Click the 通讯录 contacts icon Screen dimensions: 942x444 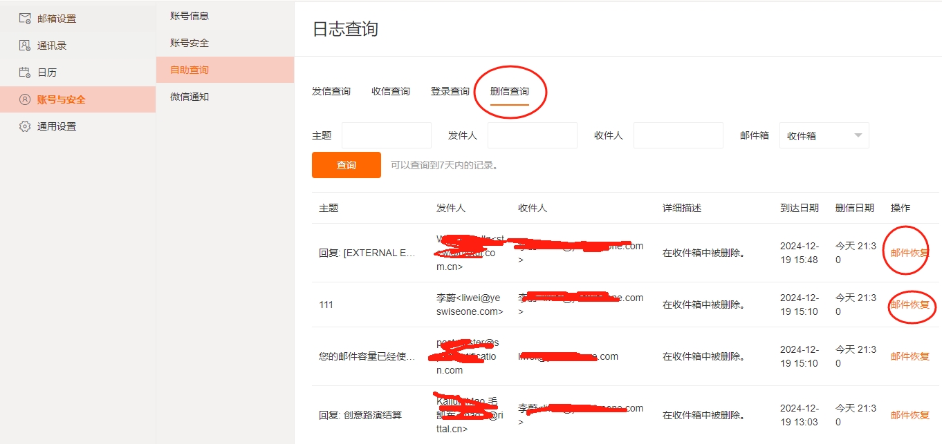[25, 46]
